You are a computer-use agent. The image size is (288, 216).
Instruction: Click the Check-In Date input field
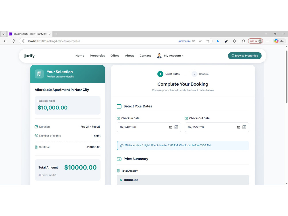[x=149, y=127]
